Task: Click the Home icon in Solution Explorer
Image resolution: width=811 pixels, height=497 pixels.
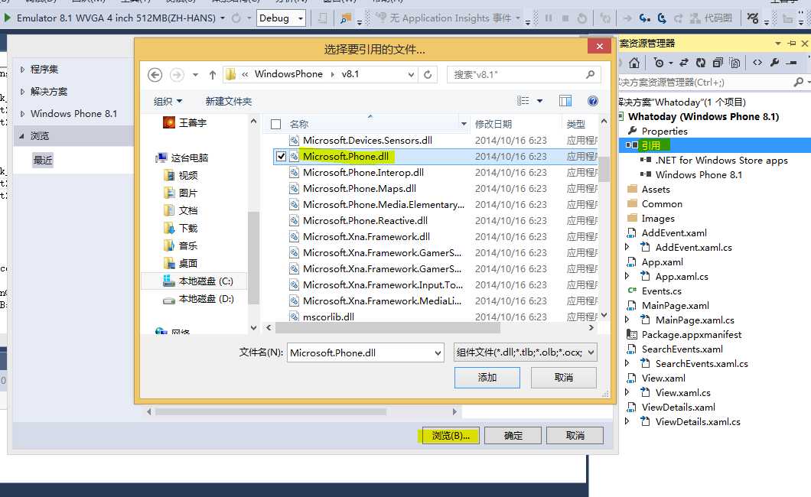Action: pos(634,63)
